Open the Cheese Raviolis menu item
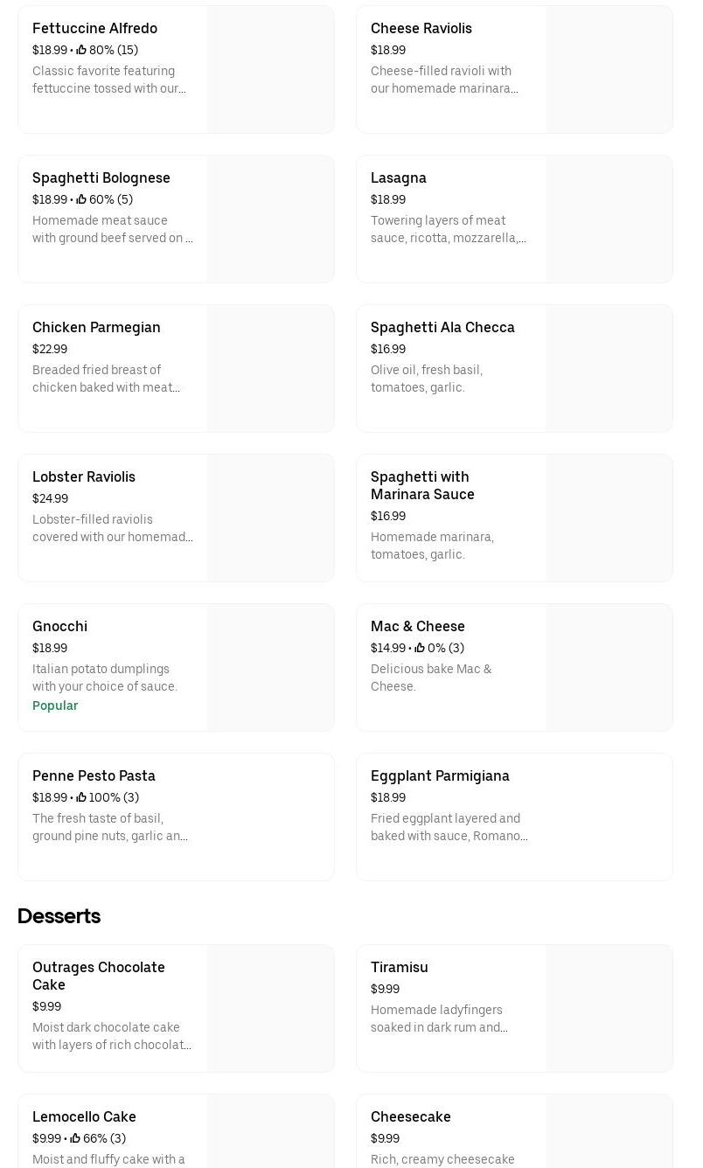This screenshot has width=703, height=1168. [421, 28]
